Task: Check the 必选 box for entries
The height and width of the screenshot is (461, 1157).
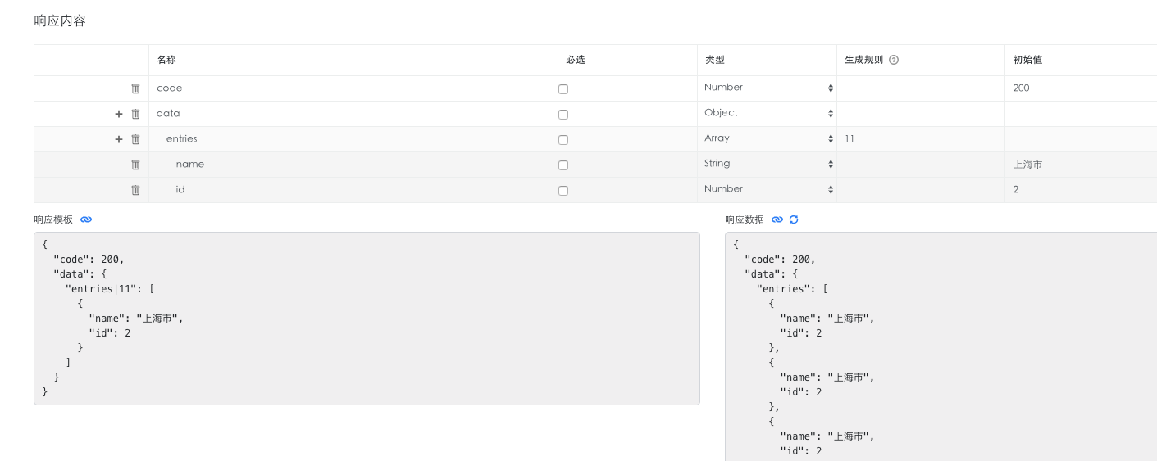Action: 563,140
